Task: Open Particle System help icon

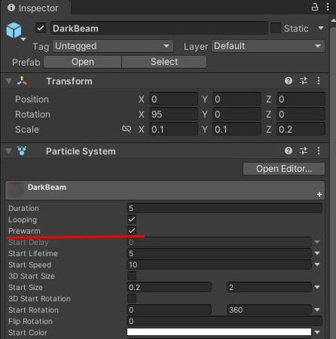Action: click(289, 151)
